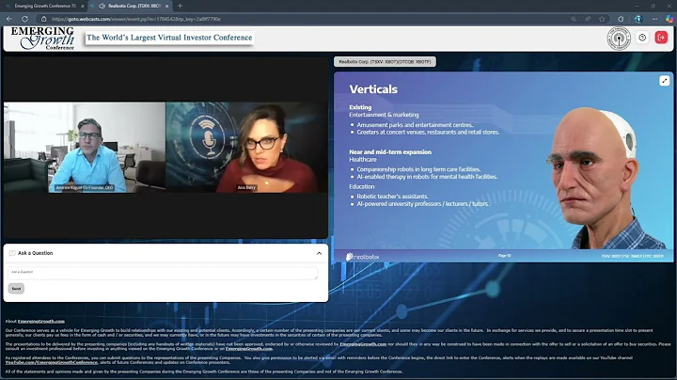Click the Ask a Question text field
The image size is (677, 380).
[163, 273]
